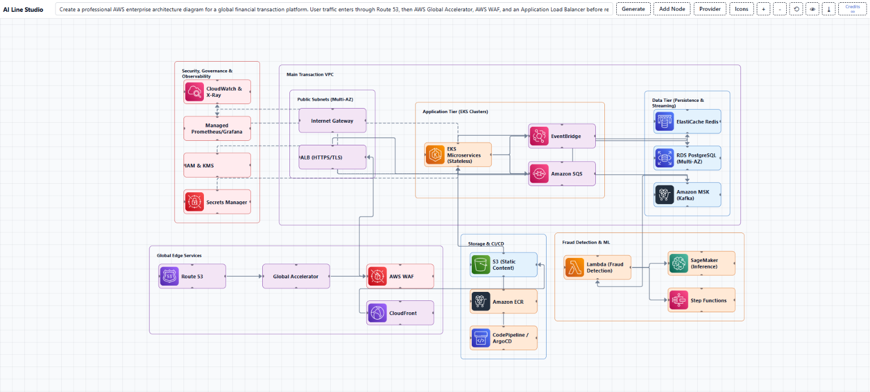Select the EventBridge icon
Screen dimensions: 870x392
pos(539,136)
